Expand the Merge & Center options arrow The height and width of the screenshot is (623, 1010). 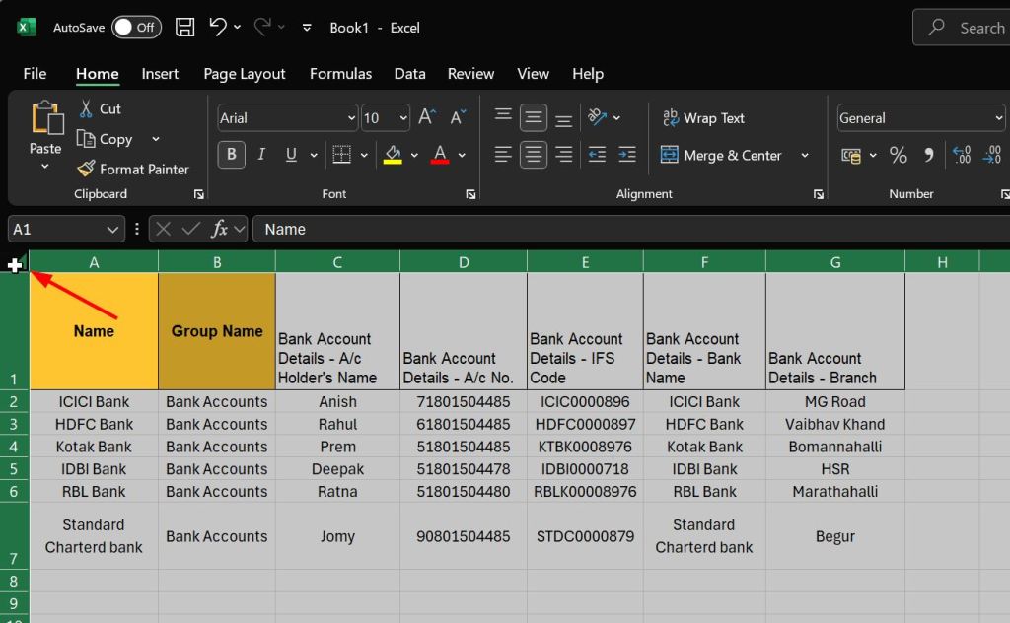tap(805, 155)
